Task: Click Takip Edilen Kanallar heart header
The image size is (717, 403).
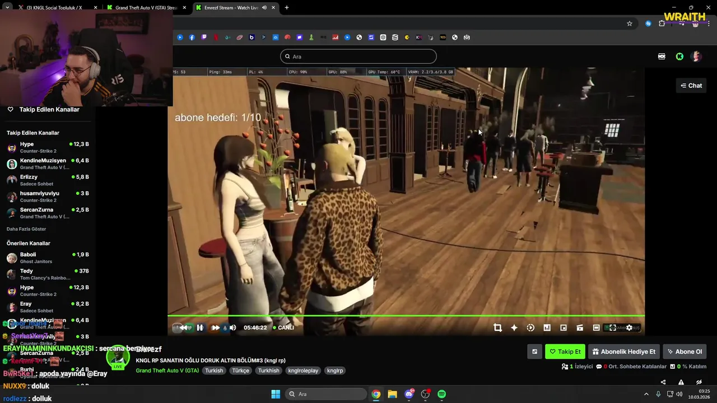Action: [44, 110]
